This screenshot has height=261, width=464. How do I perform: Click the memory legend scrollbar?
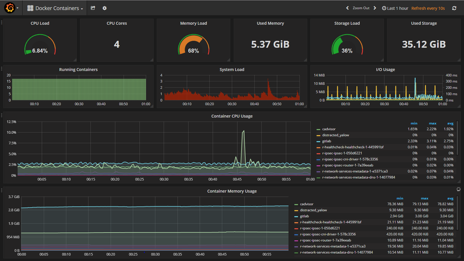coord(457,213)
